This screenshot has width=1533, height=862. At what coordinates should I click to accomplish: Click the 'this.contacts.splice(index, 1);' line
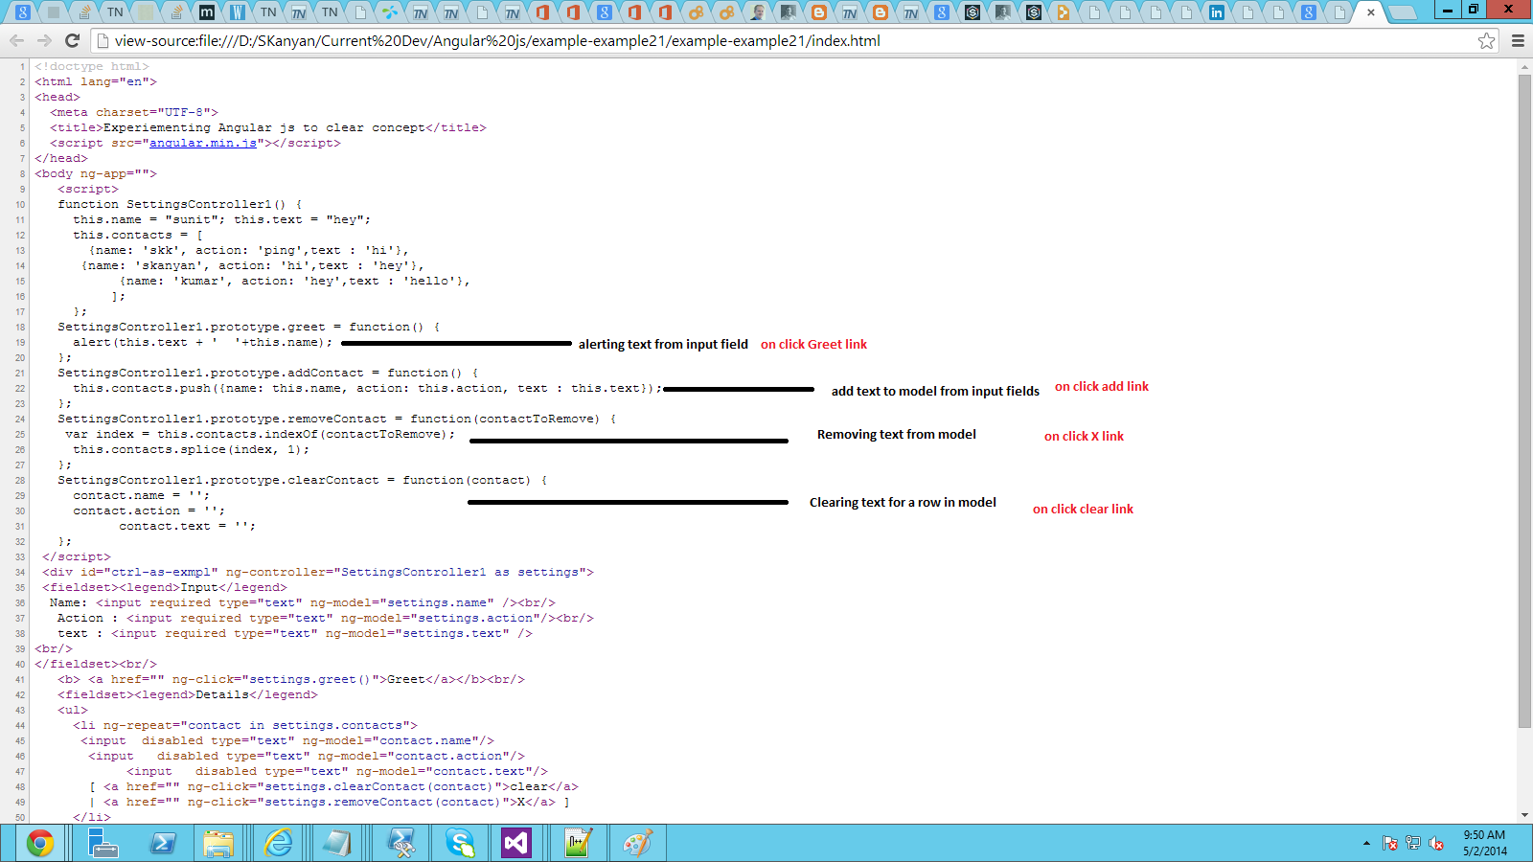click(x=192, y=449)
